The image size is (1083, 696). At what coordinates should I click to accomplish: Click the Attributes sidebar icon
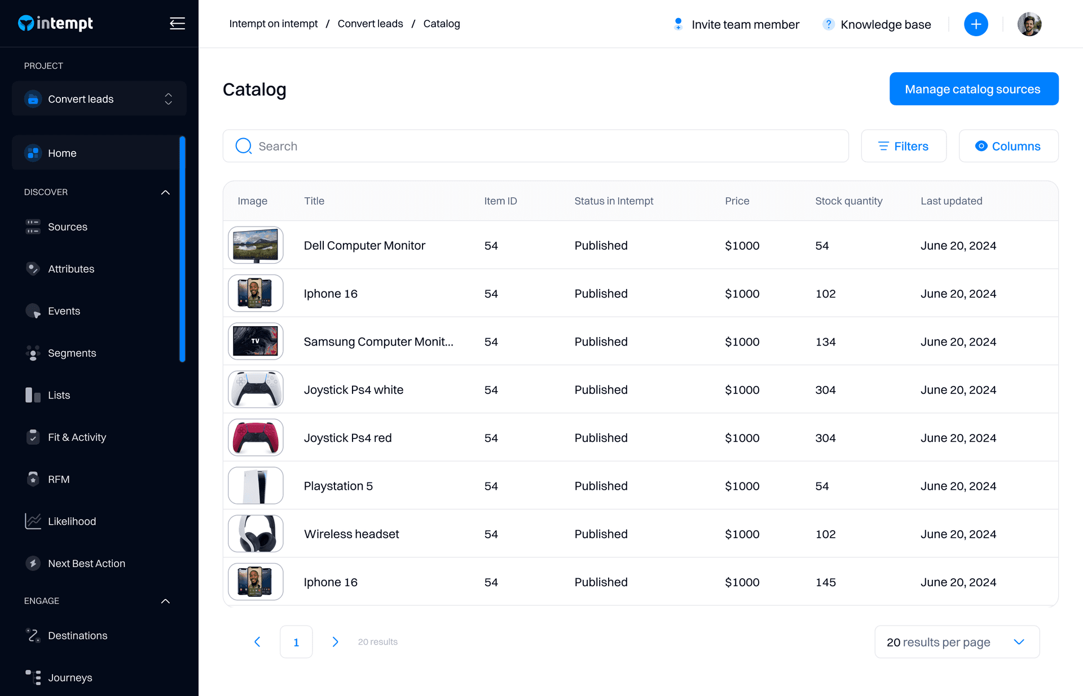coord(33,269)
